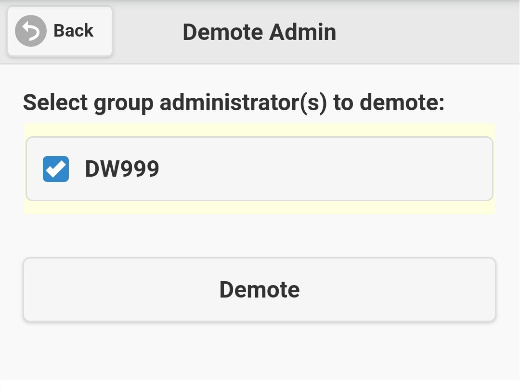The width and height of the screenshot is (520, 389).
Task: Tap the word Back next to the arrow
Action: coord(73,31)
